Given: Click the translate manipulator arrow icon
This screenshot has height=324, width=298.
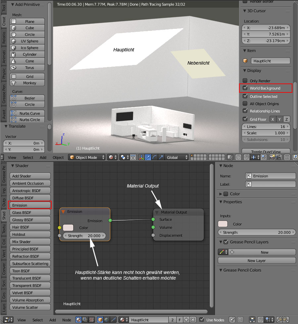Looking at the screenshot, I should tap(148, 157).
